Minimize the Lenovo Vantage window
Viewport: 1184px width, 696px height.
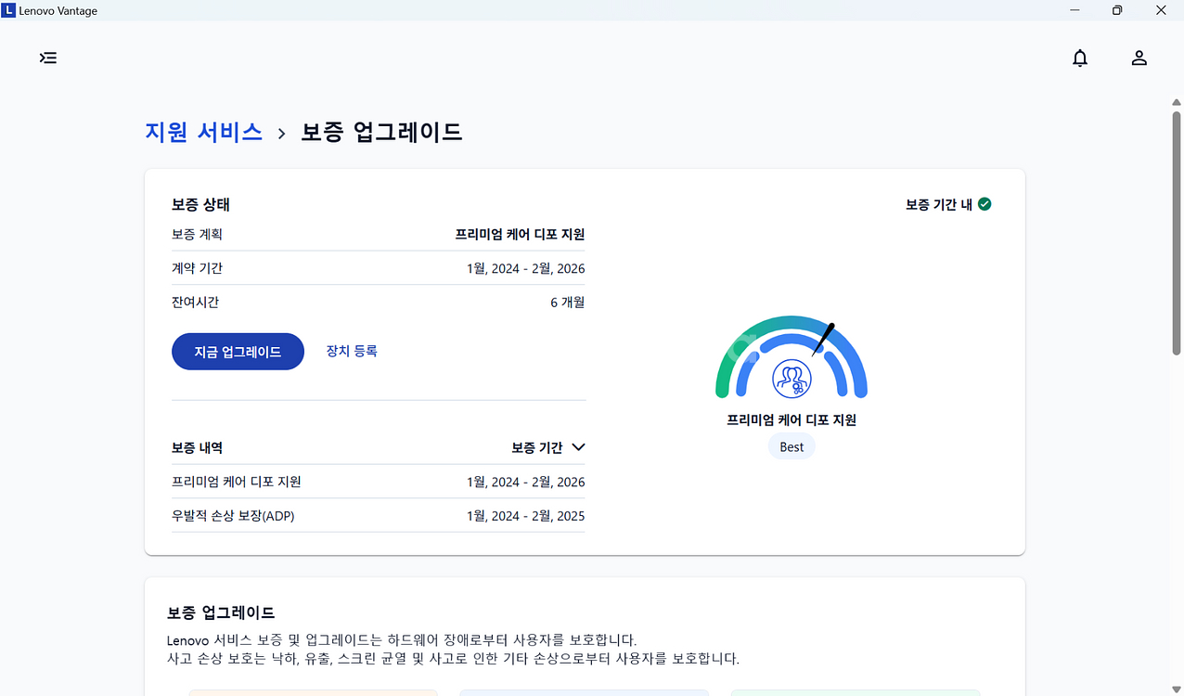[1075, 10]
